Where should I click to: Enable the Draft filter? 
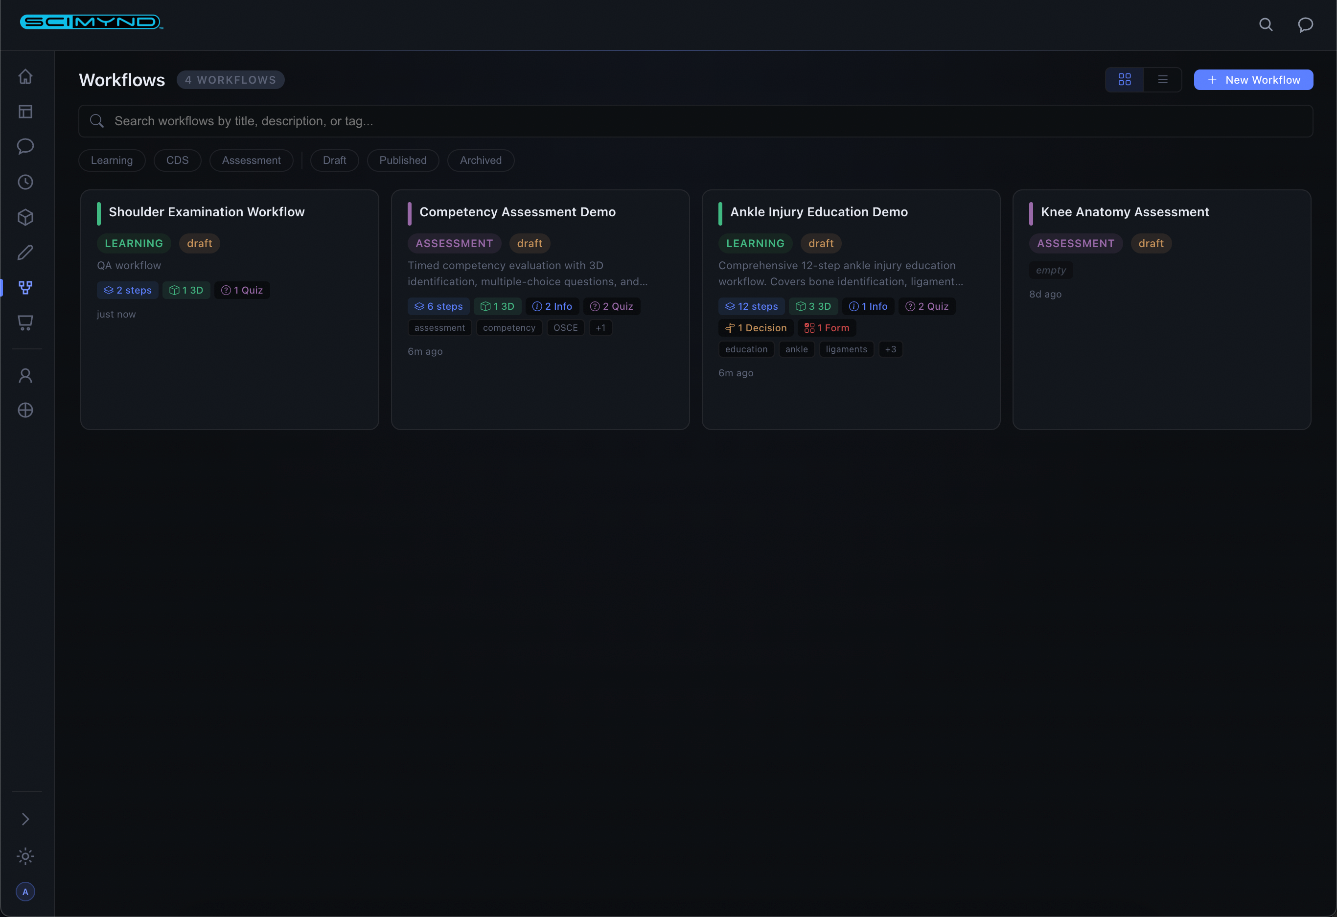coord(334,160)
